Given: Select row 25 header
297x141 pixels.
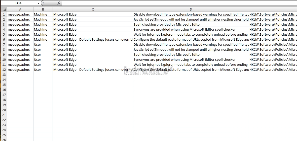Looking at the screenshot, I should 4,135.
